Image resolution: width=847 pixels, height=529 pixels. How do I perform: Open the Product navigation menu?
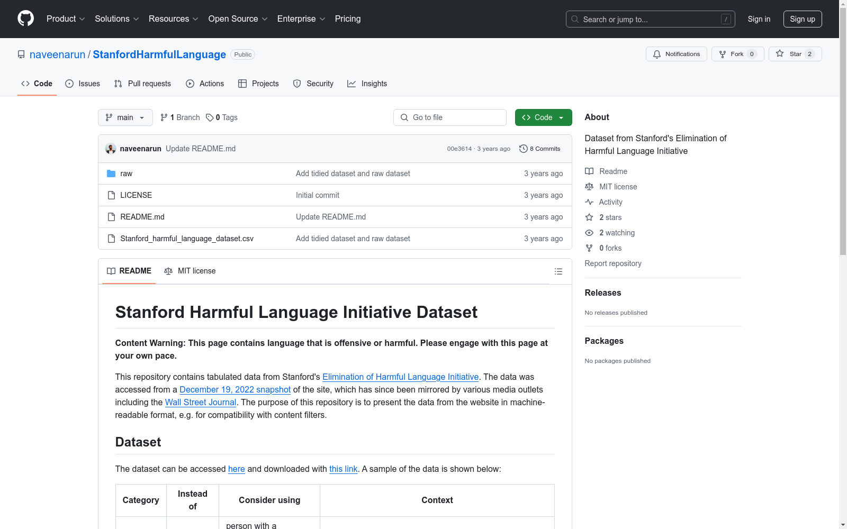click(x=66, y=19)
